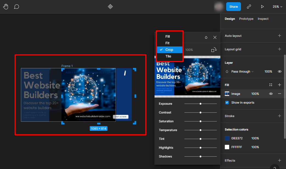Click the blue Share button
286x169 pixels.
pos(234,7)
